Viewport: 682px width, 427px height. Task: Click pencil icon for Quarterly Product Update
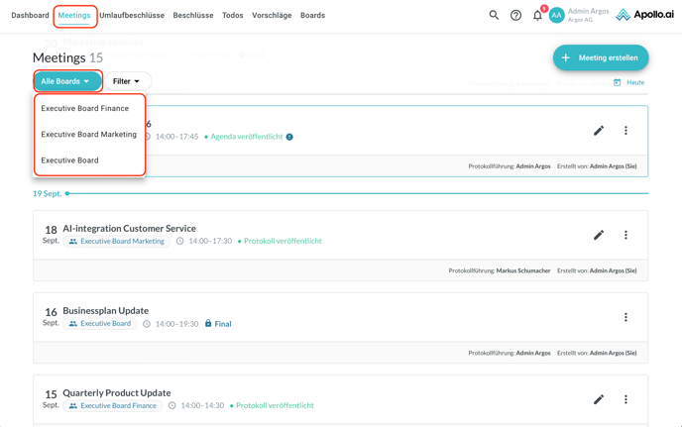[599, 400]
